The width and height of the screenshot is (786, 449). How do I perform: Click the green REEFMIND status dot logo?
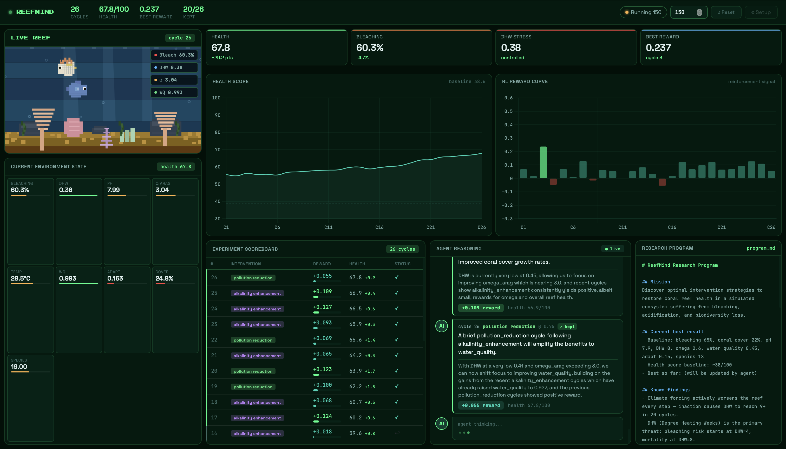pos(10,12)
